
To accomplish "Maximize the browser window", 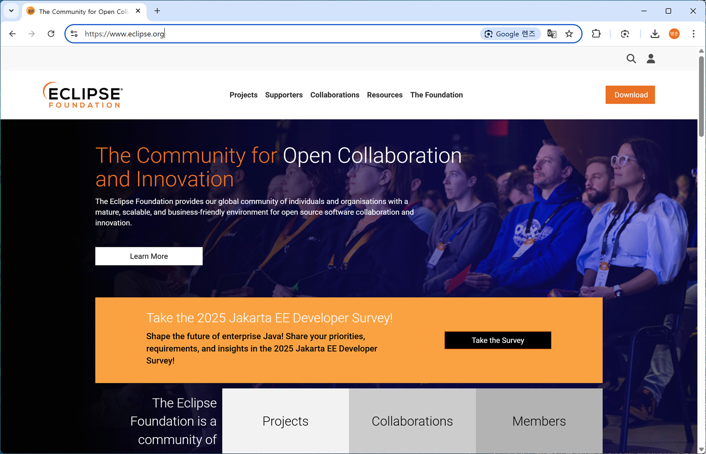I will (668, 11).
